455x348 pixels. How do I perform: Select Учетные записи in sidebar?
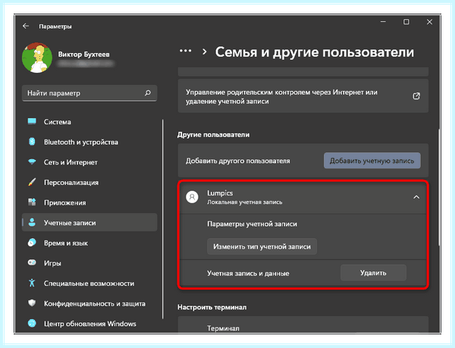pyautogui.click(x=89, y=222)
